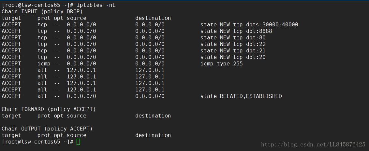Click the first 127.0.0.1 source address
This screenshot has width=369, height=151.
81,70
